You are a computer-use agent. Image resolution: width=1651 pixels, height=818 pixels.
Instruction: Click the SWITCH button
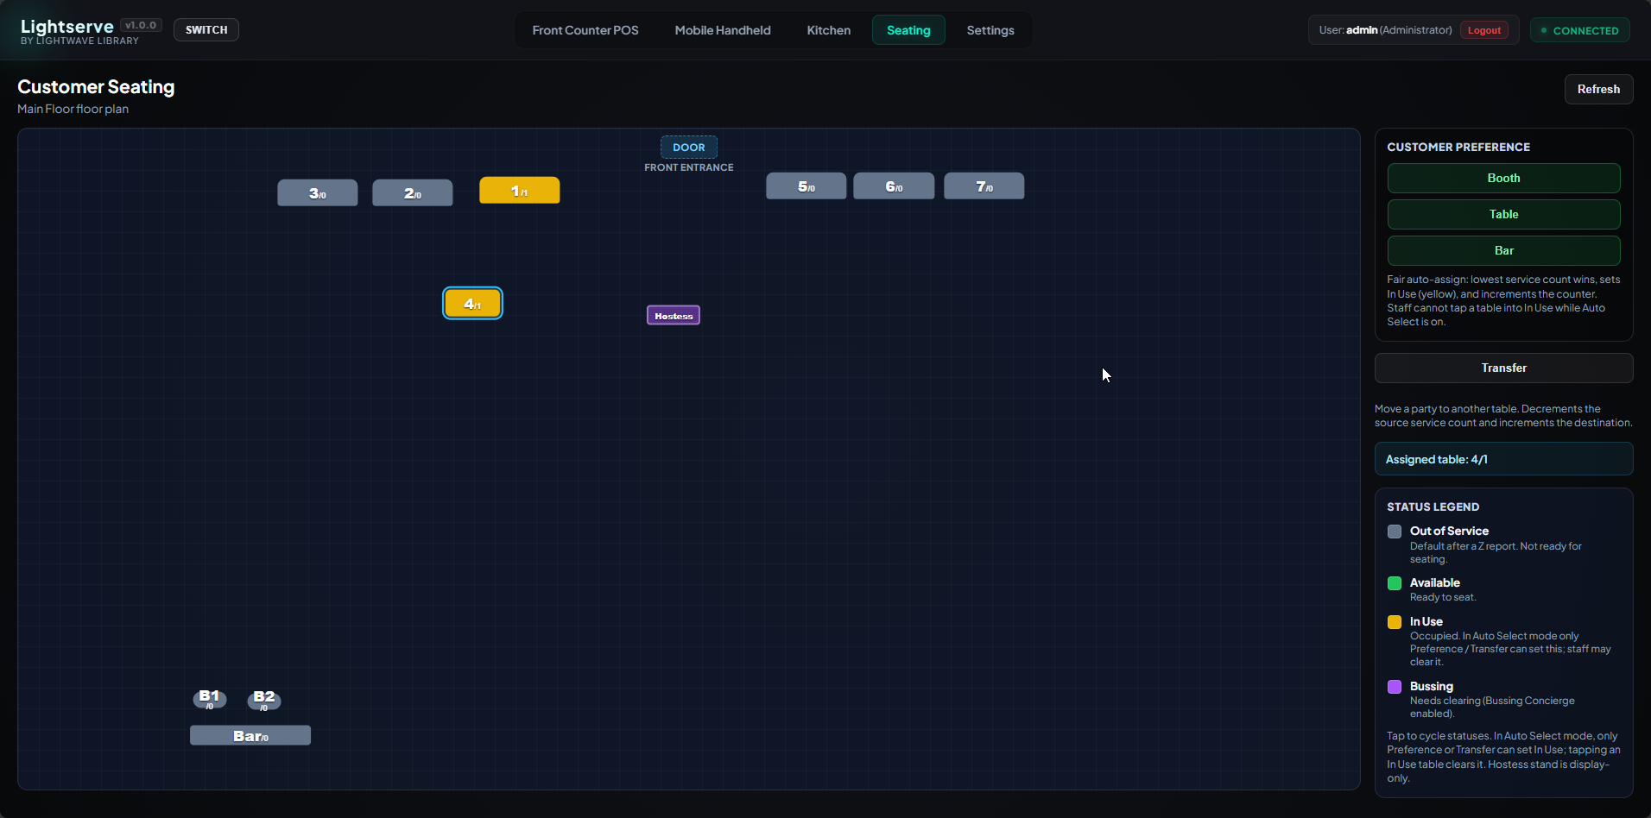(206, 30)
